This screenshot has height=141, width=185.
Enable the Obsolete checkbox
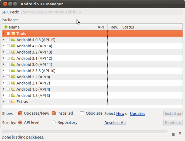pos(82,113)
